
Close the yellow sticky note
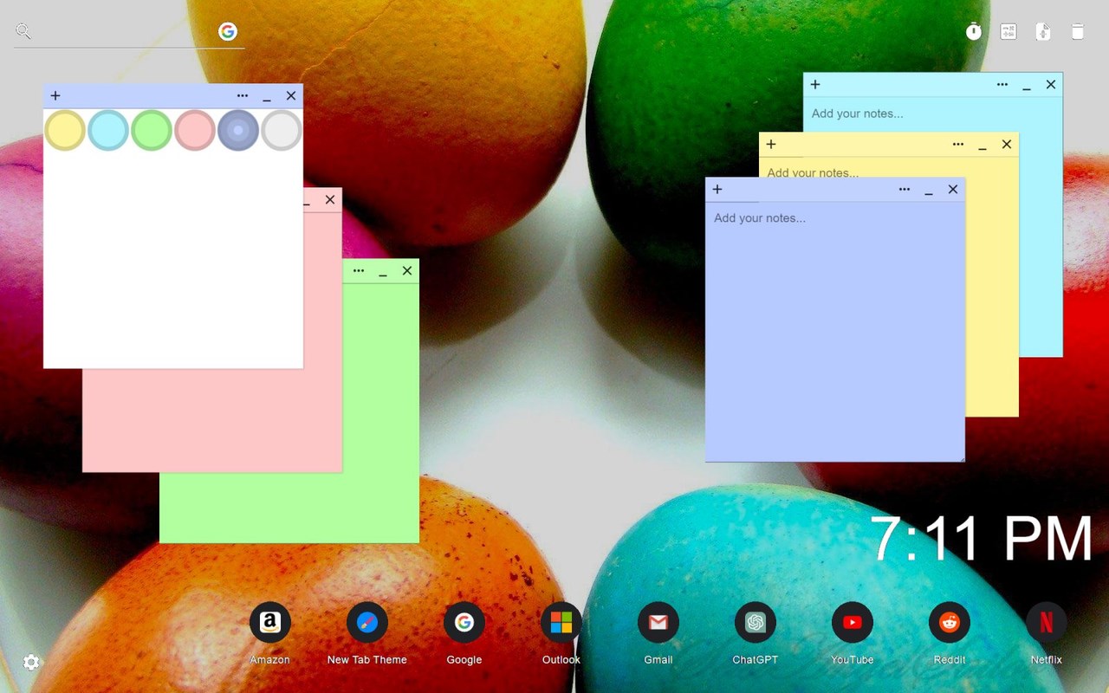(x=1007, y=145)
